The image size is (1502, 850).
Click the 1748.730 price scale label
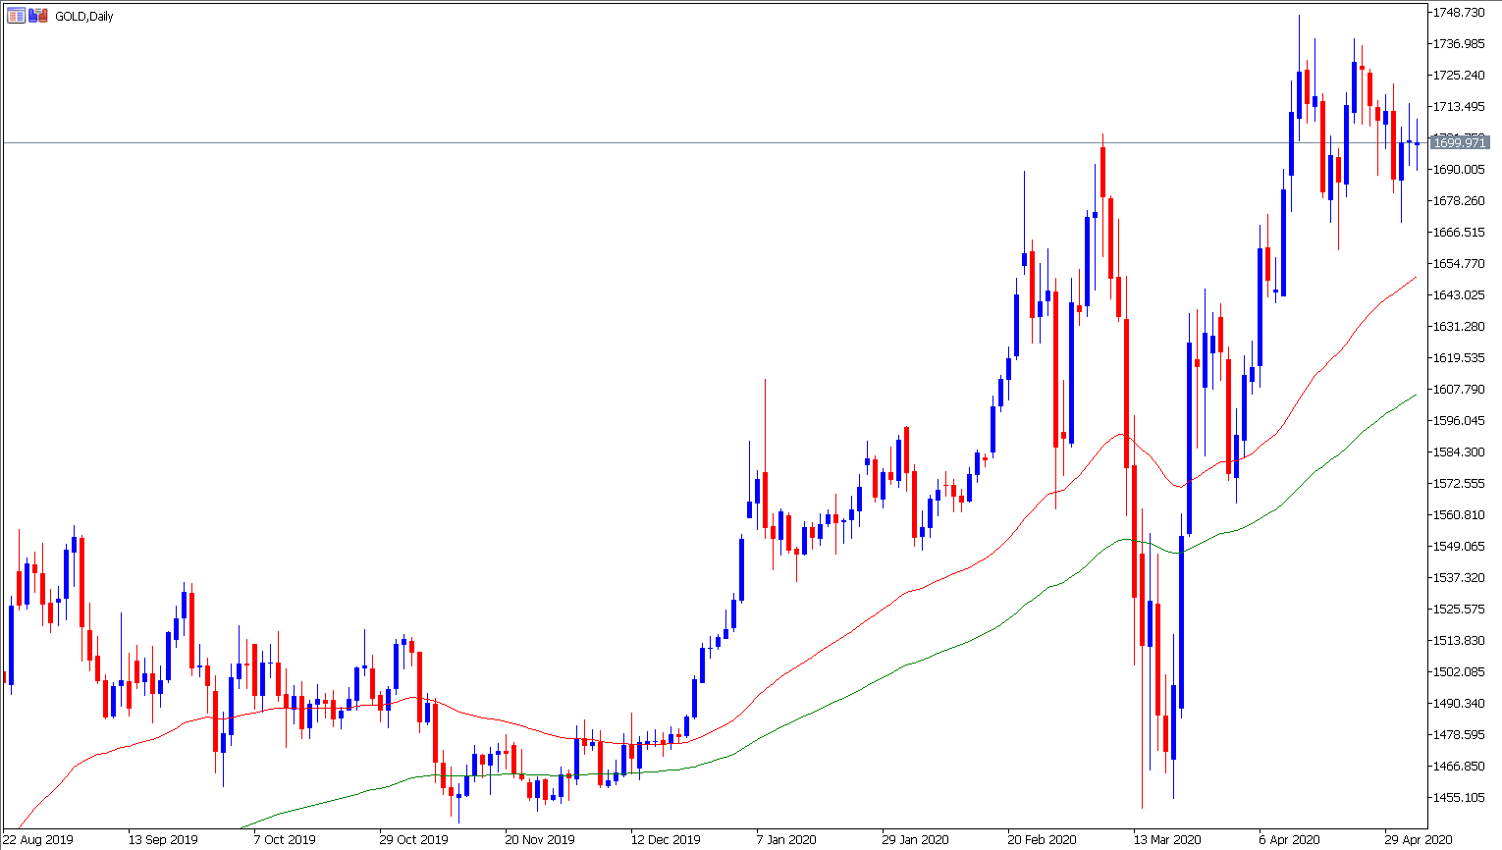[x=1459, y=13]
